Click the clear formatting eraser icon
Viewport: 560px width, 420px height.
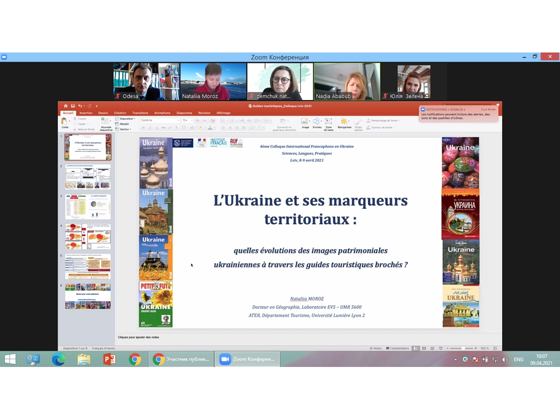coord(213,120)
